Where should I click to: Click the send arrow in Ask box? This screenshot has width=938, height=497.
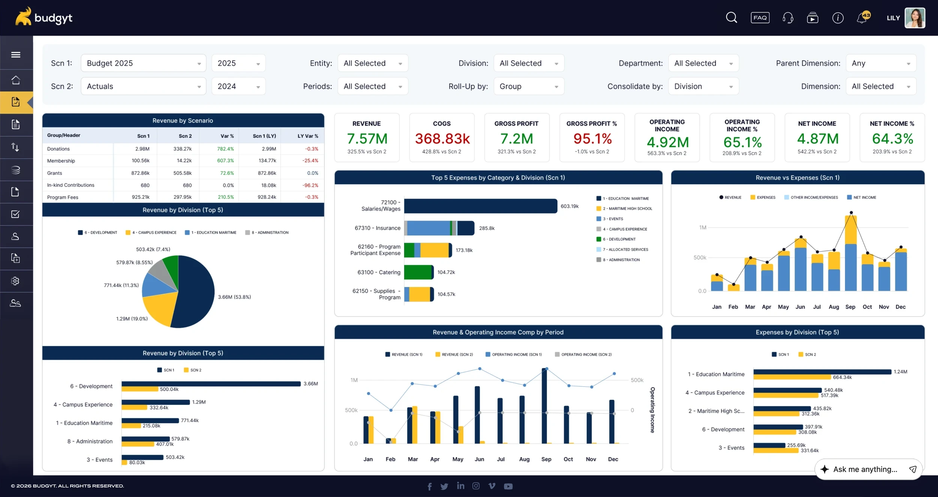click(913, 469)
